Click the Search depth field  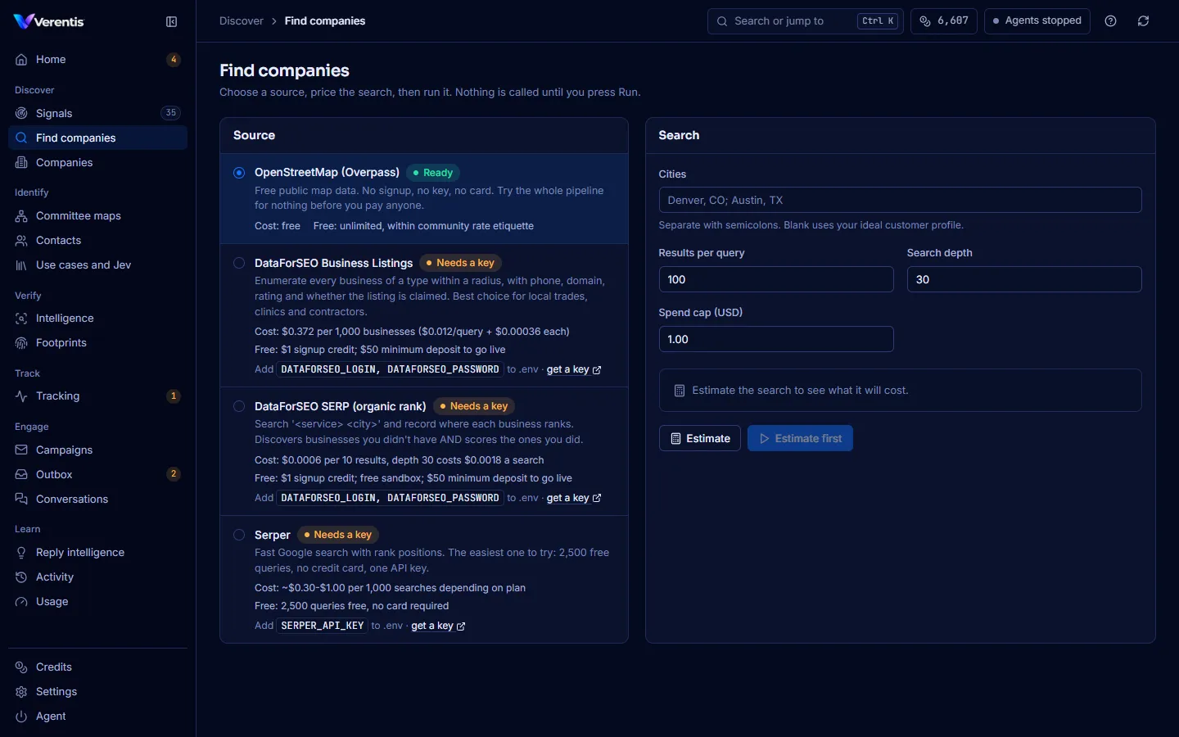click(x=1024, y=279)
